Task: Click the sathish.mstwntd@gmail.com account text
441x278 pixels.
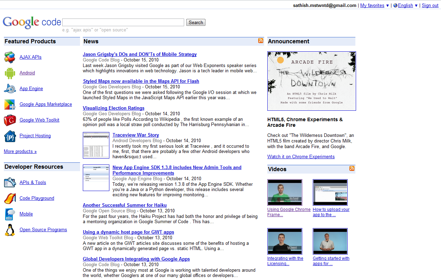Action: (x=325, y=5)
